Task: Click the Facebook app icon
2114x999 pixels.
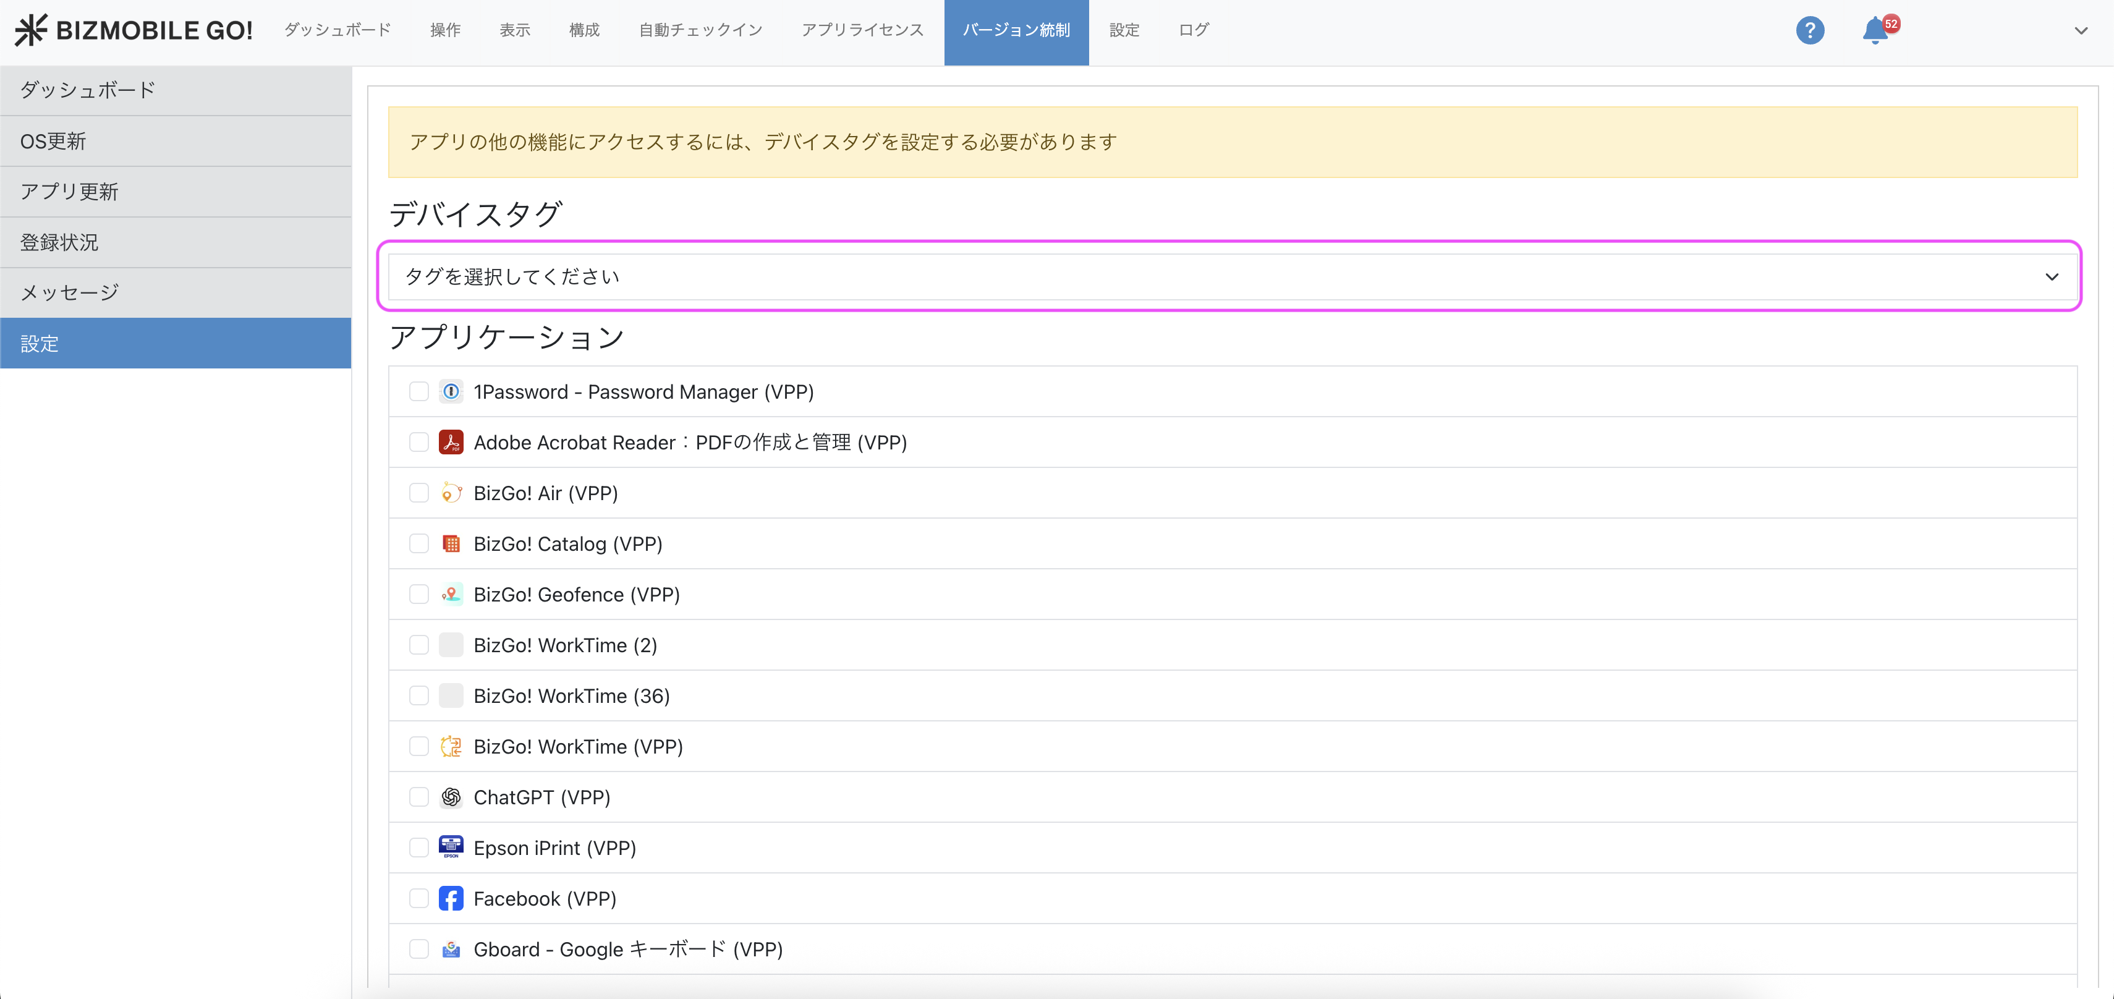Action: pos(451,899)
